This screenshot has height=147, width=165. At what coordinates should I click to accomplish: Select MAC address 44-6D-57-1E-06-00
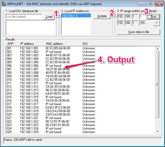point(58,55)
